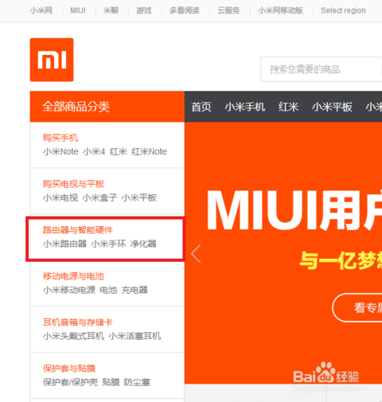Click 小米活塞耳机 sidebar link
The height and width of the screenshot is (402, 382).
[134, 336]
